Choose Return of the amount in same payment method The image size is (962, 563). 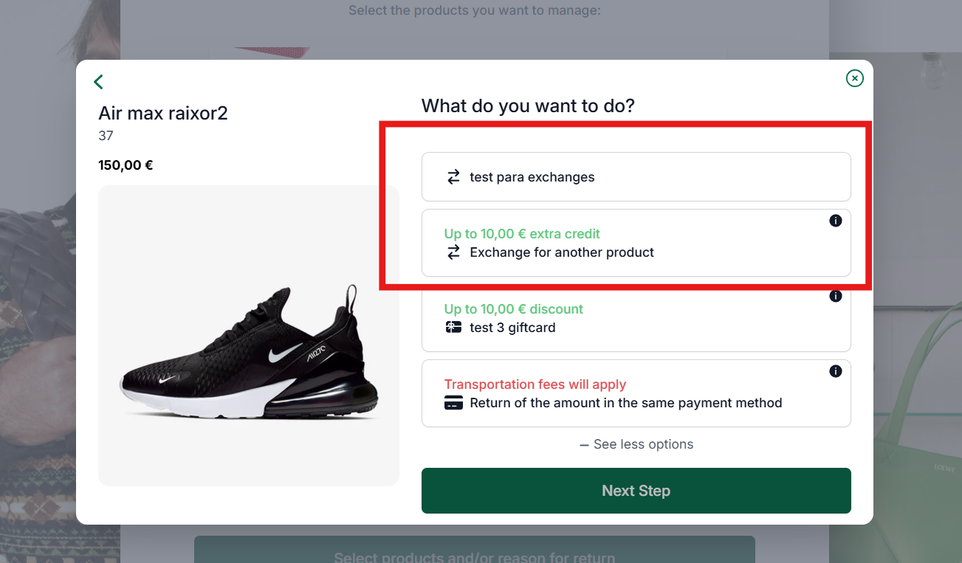636,393
